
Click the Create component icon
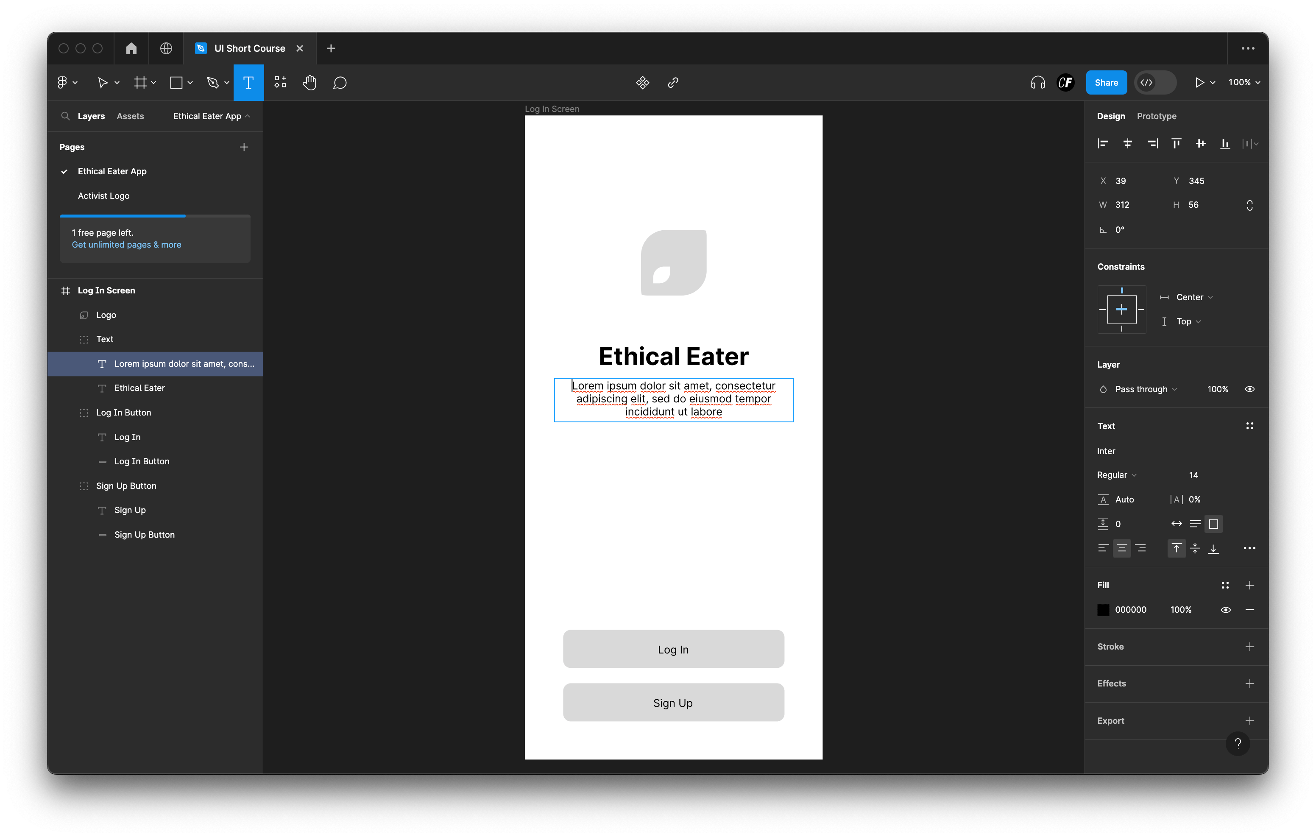tap(642, 83)
